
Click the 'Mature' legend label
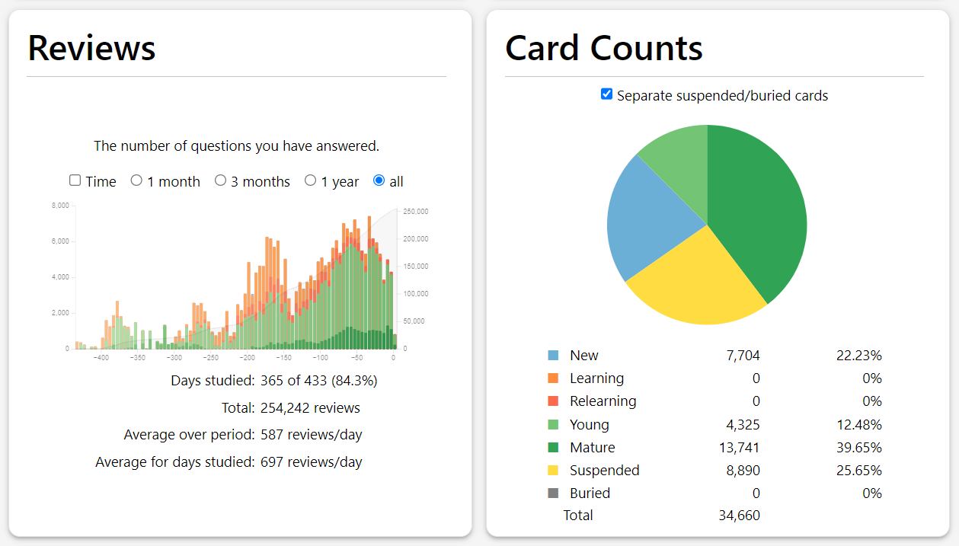click(x=592, y=447)
